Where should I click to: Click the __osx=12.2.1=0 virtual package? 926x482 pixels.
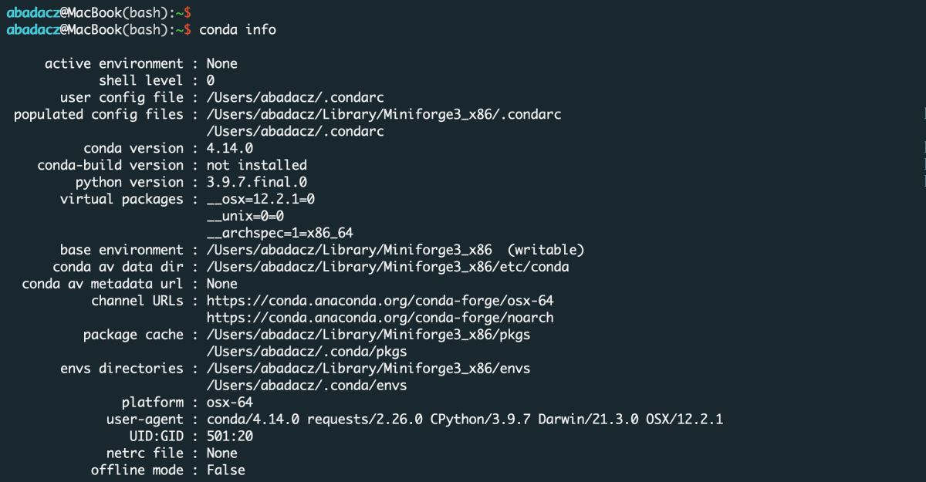[x=260, y=199]
